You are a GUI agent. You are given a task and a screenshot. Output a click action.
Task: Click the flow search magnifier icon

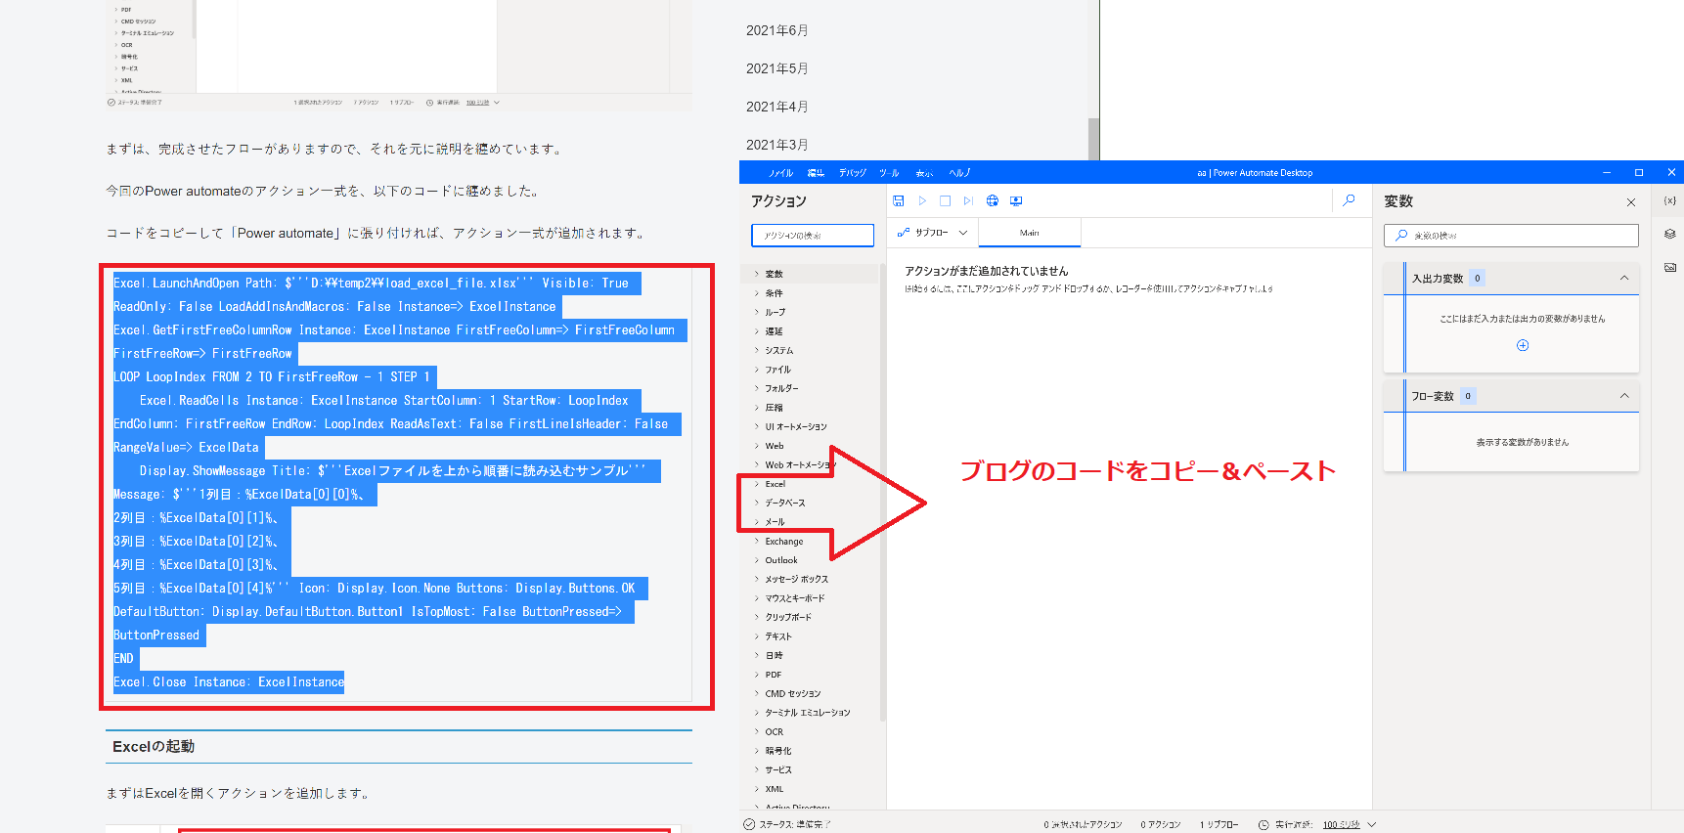tap(1350, 200)
